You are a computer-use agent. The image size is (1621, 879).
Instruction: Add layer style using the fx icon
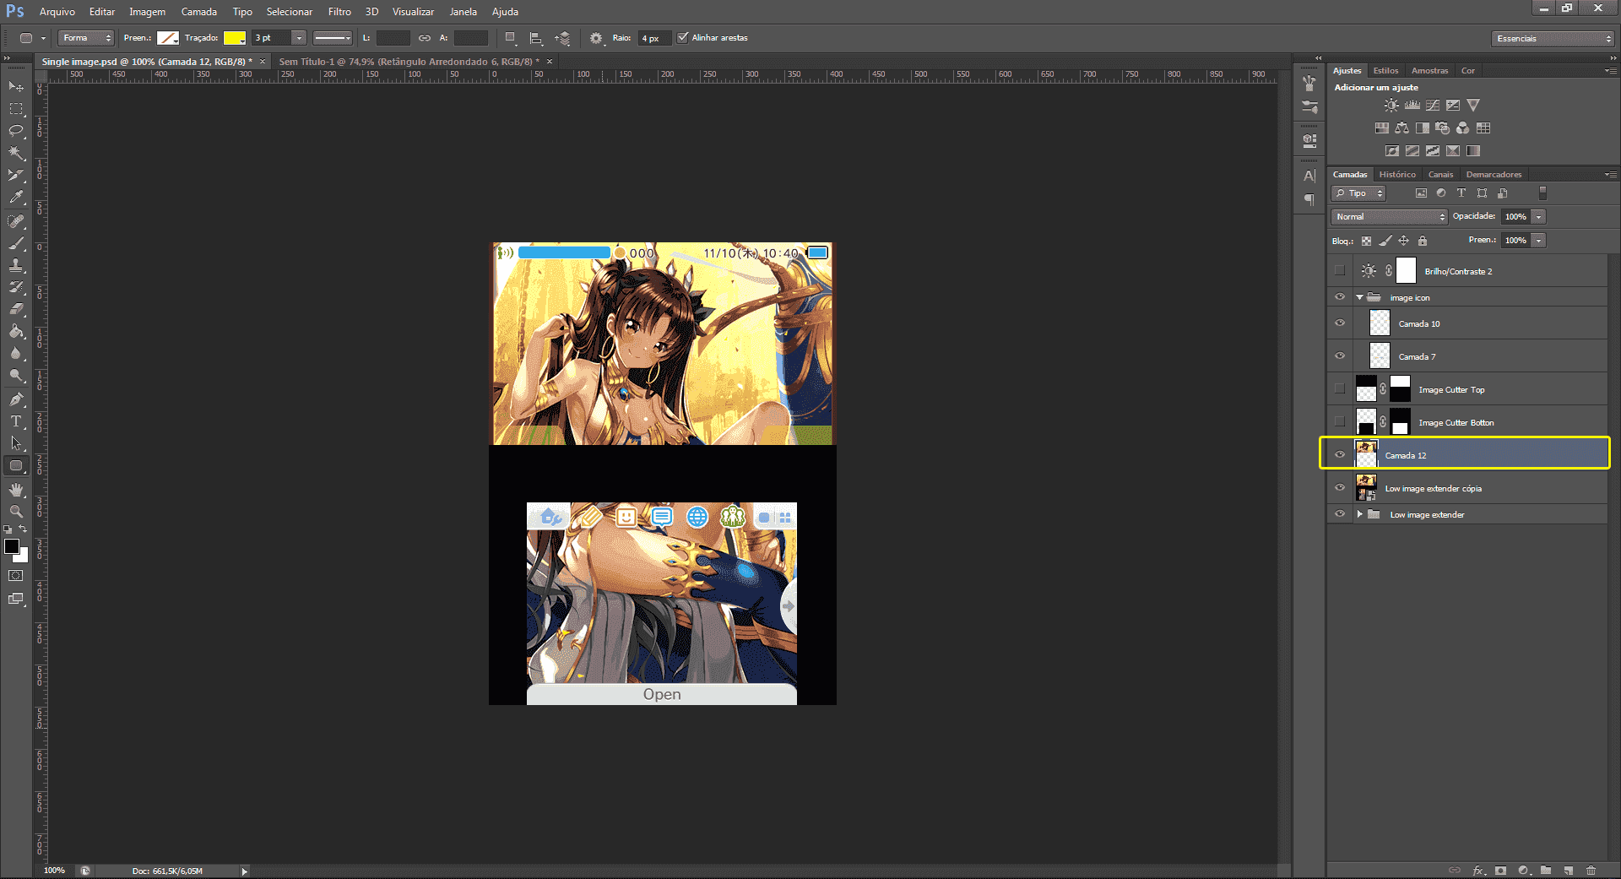[x=1478, y=870]
